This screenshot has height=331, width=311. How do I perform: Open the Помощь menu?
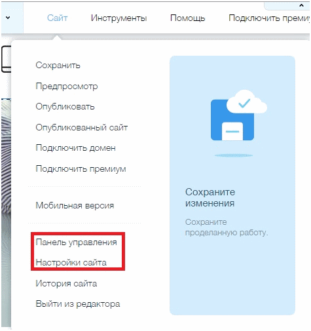click(x=188, y=18)
